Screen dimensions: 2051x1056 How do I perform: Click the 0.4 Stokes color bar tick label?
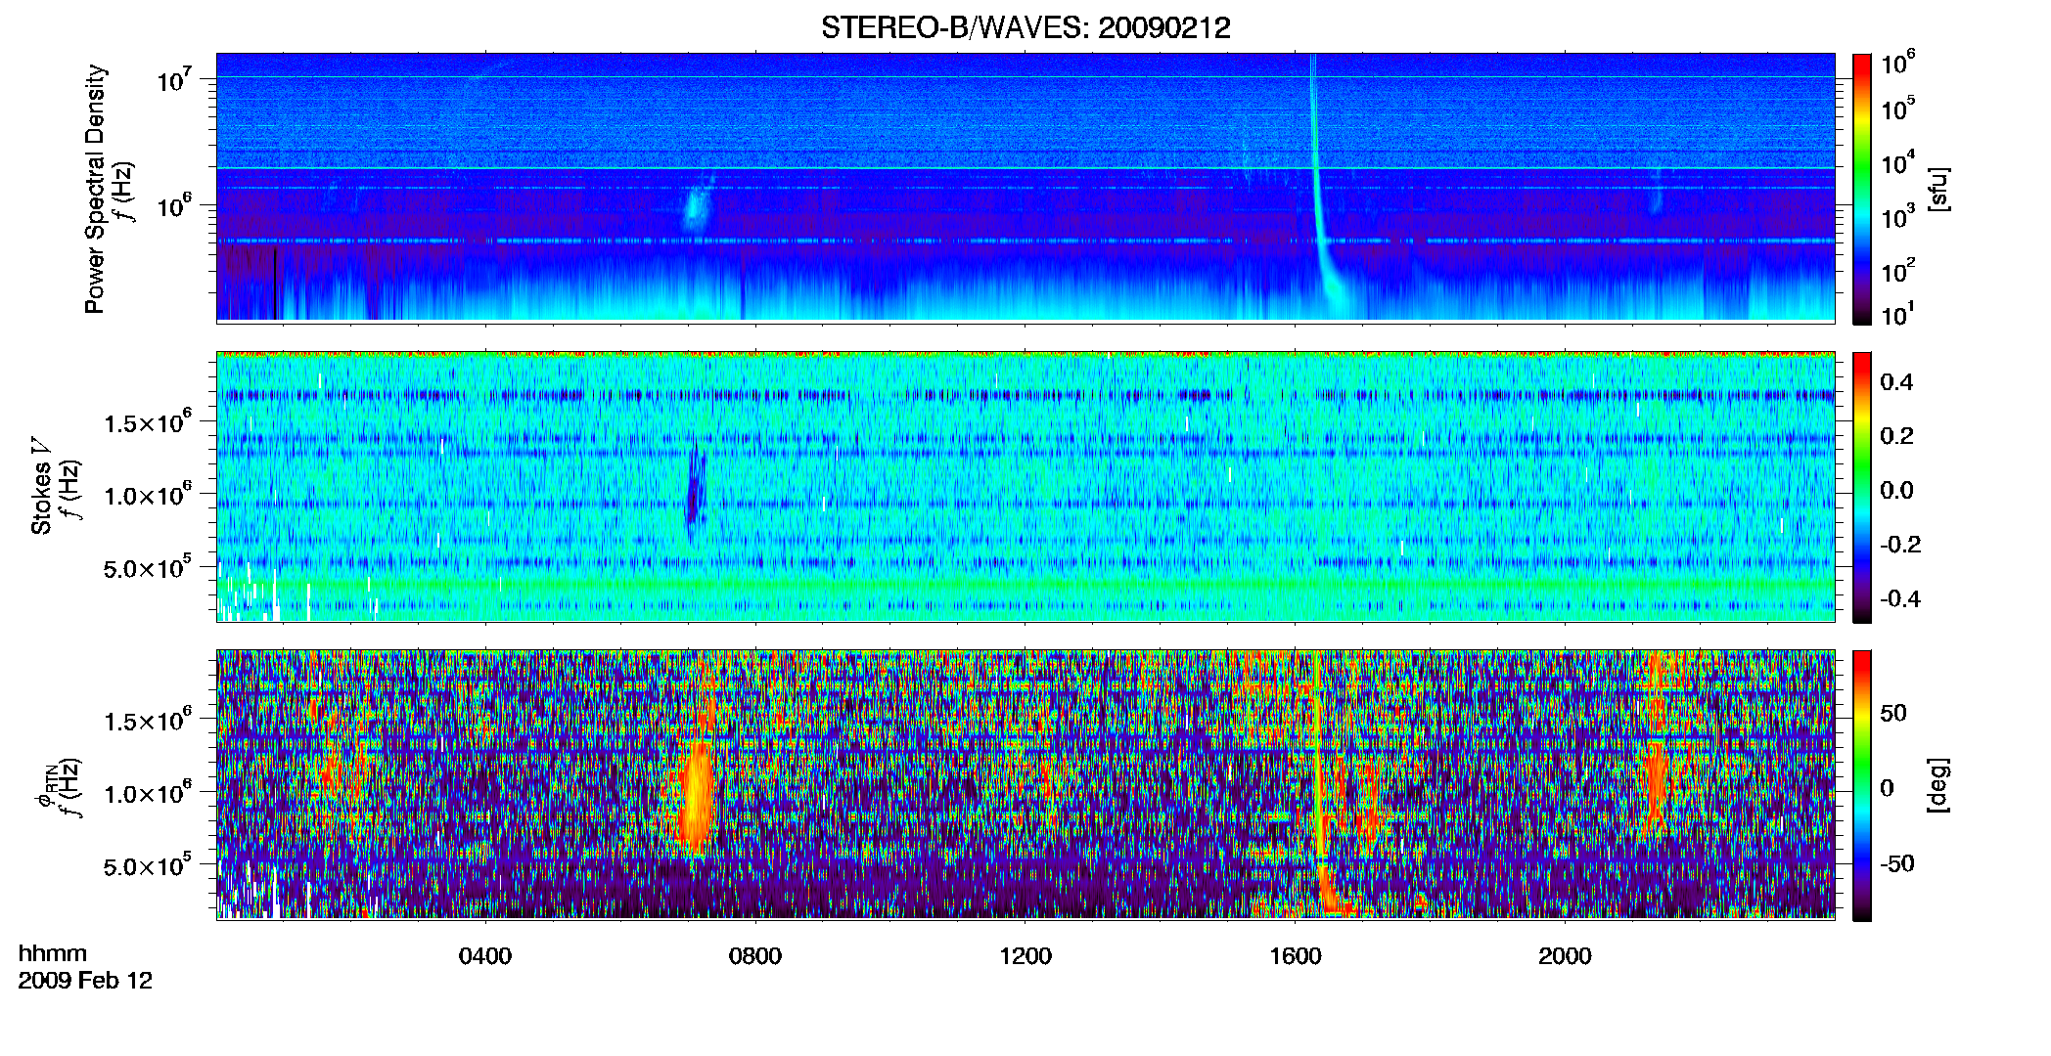[1896, 382]
